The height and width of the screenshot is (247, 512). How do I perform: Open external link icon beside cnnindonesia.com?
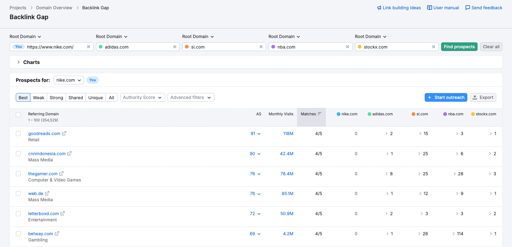tap(69, 154)
